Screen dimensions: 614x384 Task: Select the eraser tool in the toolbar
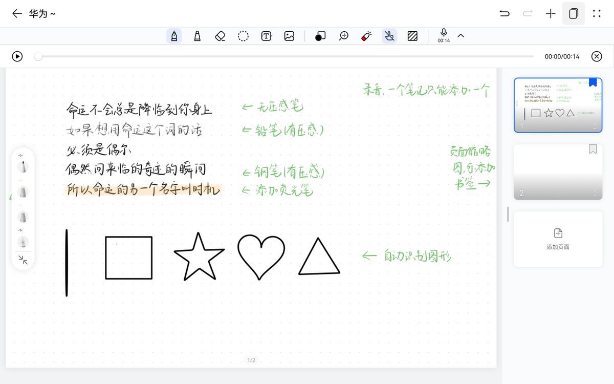220,36
